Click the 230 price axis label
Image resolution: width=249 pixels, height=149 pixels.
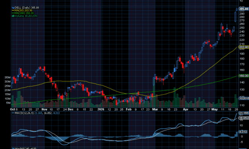[242, 36]
